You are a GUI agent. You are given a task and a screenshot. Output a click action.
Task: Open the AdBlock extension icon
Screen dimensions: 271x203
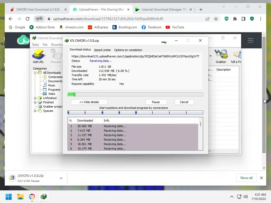(227, 19)
